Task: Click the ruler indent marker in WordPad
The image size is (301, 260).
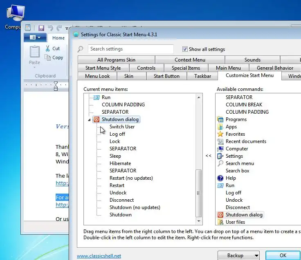Action: click(x=56, y=86)
